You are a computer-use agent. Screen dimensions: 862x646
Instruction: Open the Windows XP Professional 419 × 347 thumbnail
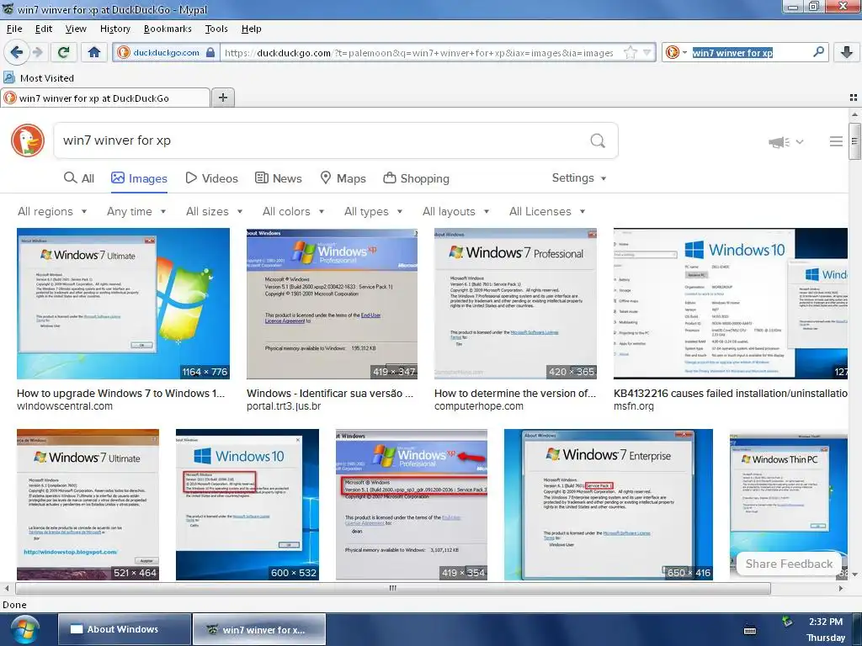coord(332,303)
